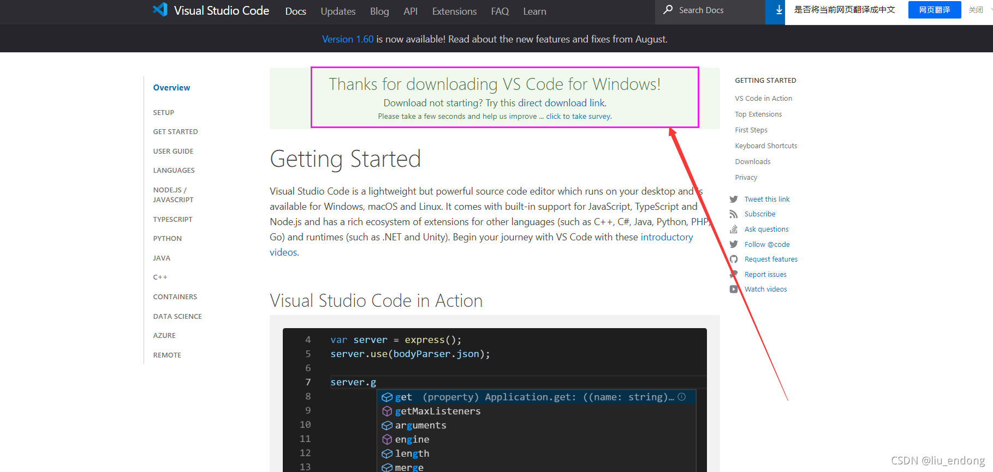Image resolution: width=993 pixels, height=472 pixels.
Task: Click the search magnifier icon
Action: (668, 10)
